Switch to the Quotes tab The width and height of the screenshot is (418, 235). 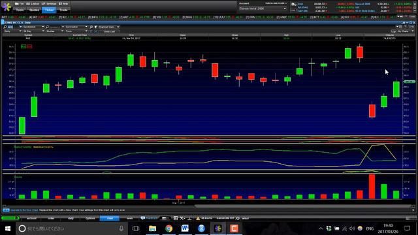[x=35, y=10]
